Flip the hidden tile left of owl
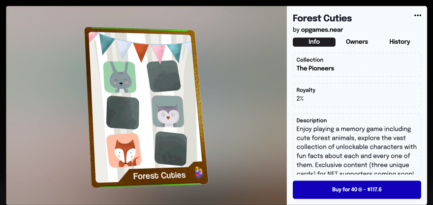Screen dimensions: 433x205 tap(123, 113)
